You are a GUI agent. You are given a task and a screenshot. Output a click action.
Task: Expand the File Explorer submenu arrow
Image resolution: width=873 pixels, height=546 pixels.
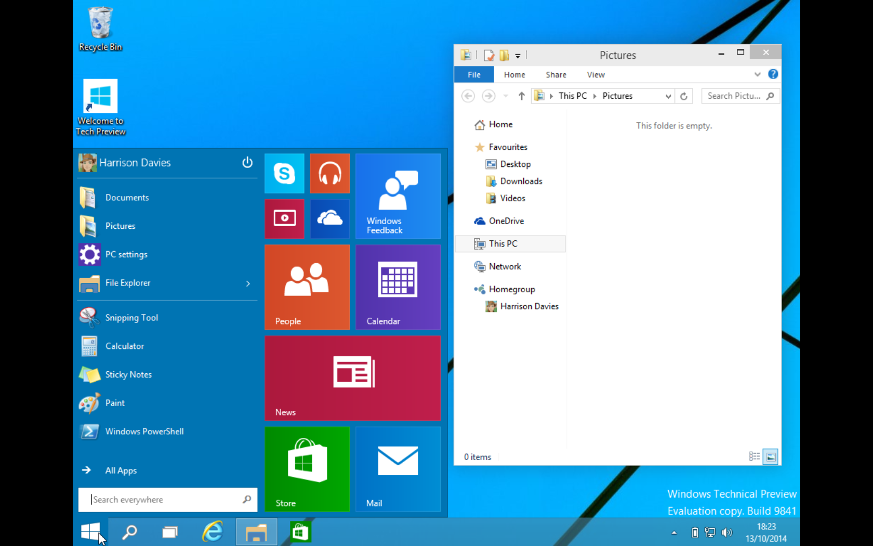pyautogui.click(x=248, y=283)
